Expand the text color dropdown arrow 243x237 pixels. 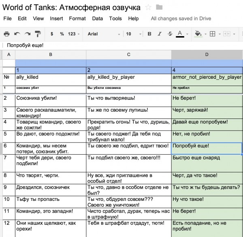[187, 34]
